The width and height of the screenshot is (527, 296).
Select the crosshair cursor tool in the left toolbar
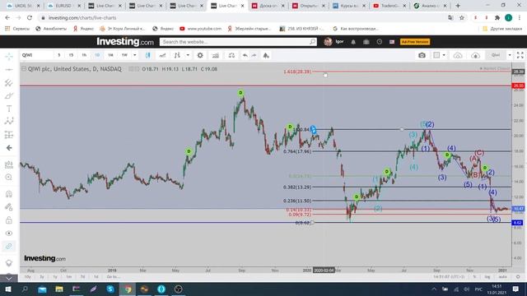[9, 56]
